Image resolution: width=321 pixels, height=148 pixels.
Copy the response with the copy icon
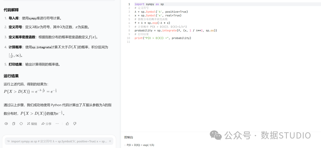click(14, 123)
